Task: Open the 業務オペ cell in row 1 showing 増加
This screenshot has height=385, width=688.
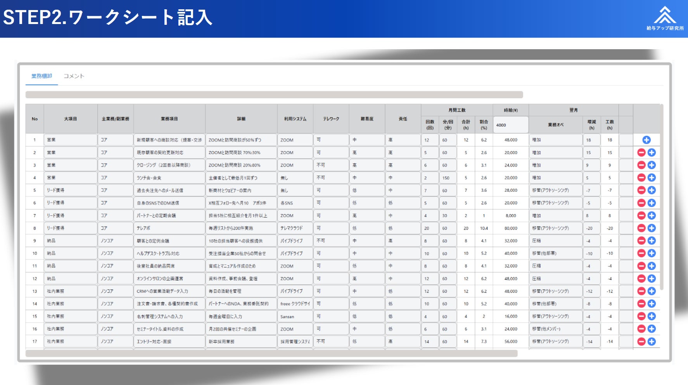Action: (x=555, y=140)
